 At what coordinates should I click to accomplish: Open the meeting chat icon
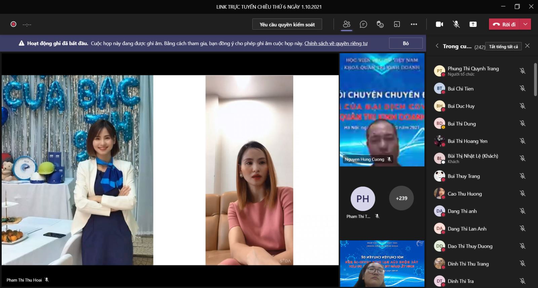(x=363, y=24)
